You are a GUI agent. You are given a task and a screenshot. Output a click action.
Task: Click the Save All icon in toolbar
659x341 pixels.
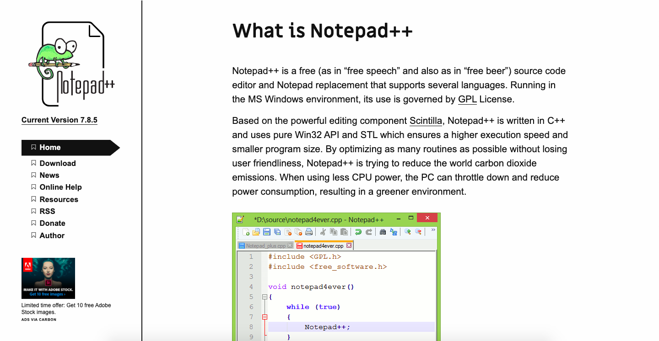(277, 232)
